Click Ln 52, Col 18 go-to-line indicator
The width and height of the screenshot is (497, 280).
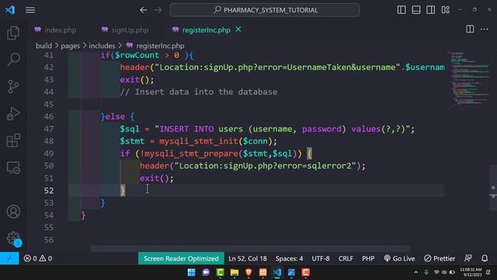248,258
